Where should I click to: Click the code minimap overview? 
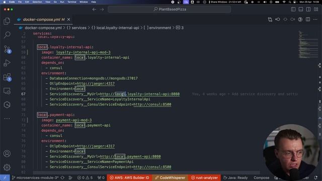tap(307, 45)
